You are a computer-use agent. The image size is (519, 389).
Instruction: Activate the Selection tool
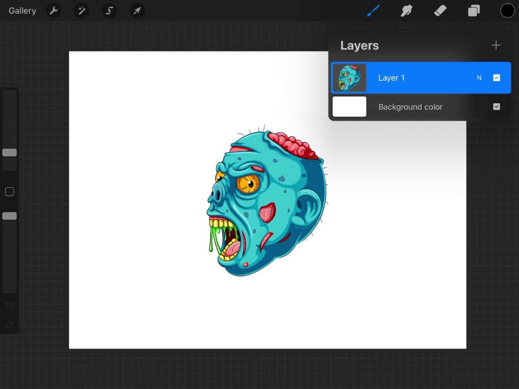click(109, 10)
